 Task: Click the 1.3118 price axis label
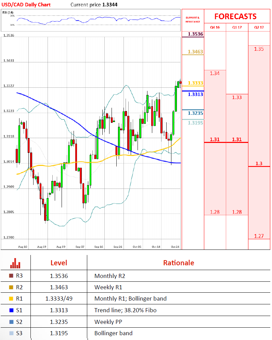tap(9, 136)
